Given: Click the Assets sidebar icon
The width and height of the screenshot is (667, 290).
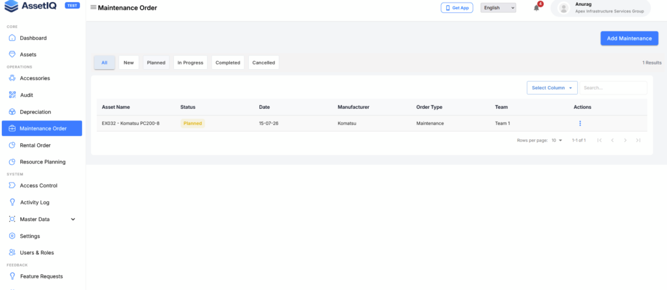Looking at the screenshot, I should point(12,55).
